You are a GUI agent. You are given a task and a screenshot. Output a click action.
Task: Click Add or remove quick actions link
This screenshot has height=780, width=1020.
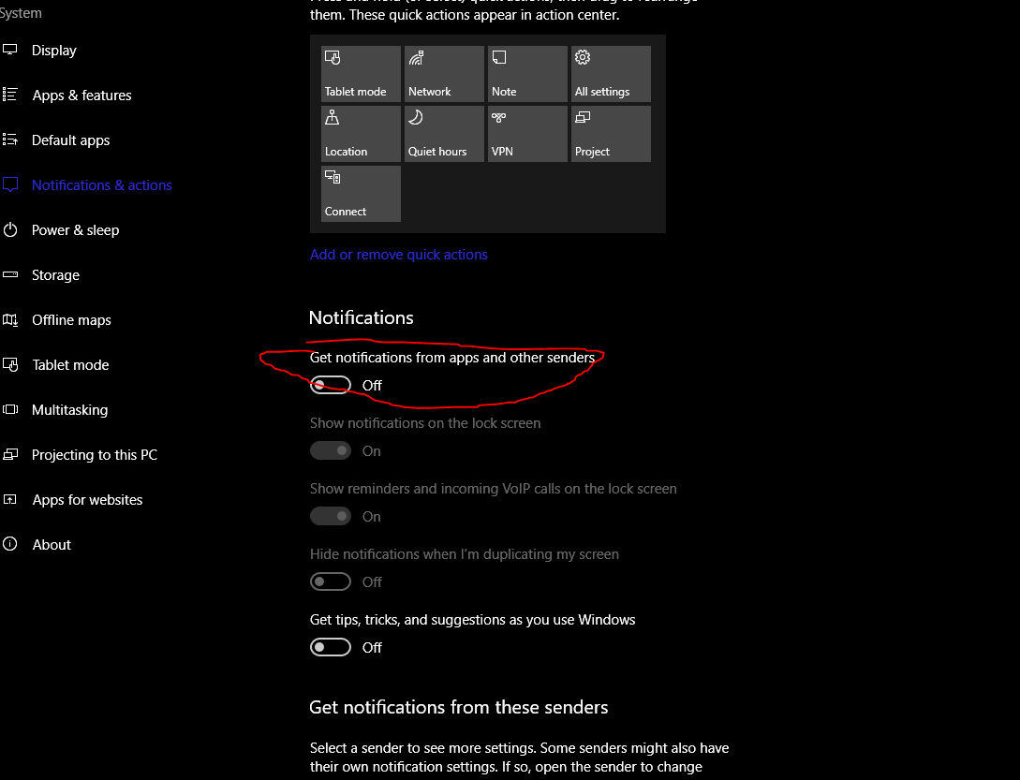[399, 255]
